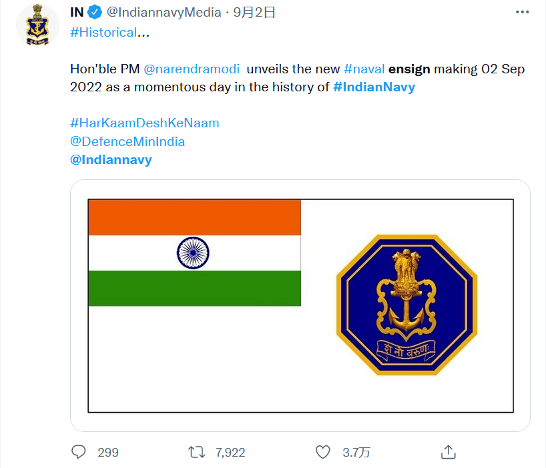Click the @DefenceMinIndia mention
Screen dimensions: 546x468
[127, 141]
